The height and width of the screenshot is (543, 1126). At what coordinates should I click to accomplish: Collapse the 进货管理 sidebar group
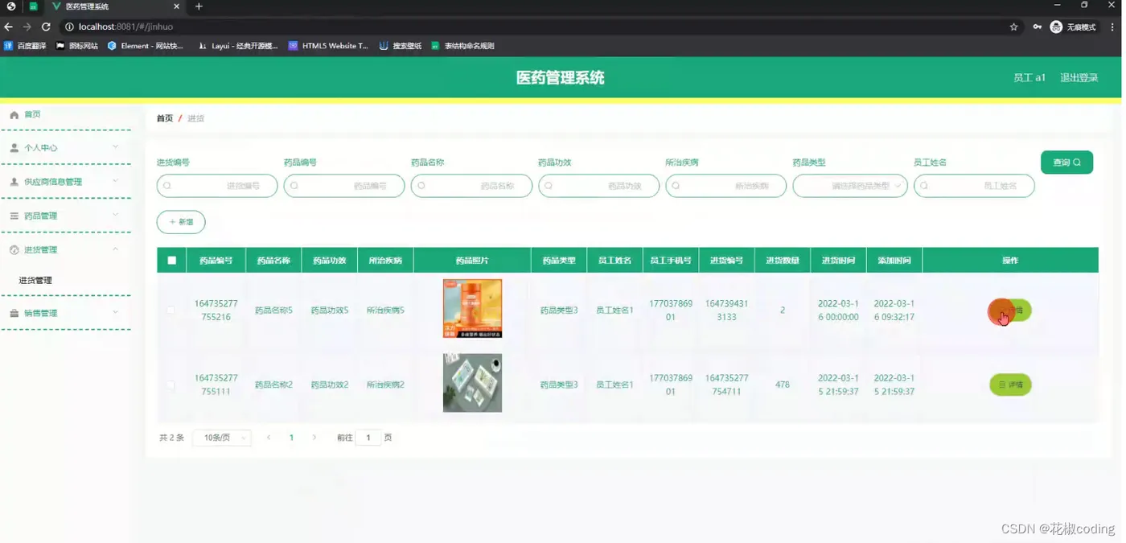point(65,249)
